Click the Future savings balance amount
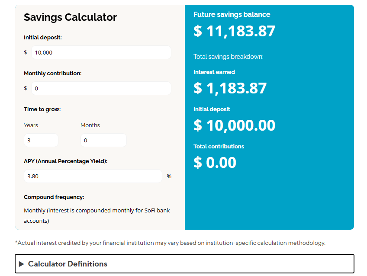Viewport: 367px width, 276px height. coord(235,31)
